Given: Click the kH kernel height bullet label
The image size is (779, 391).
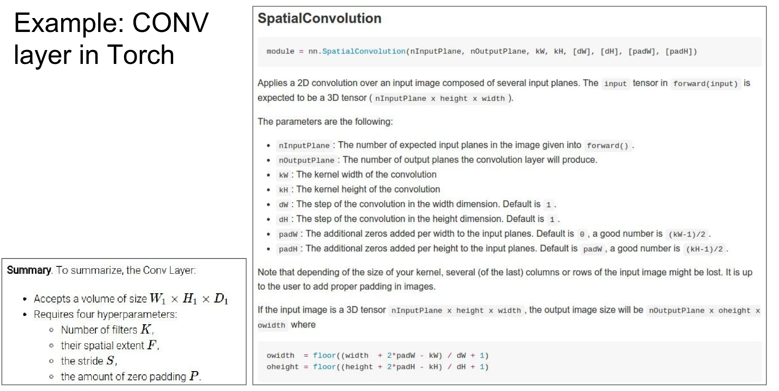Looking at the screenshot, I should tap(283, 190).
